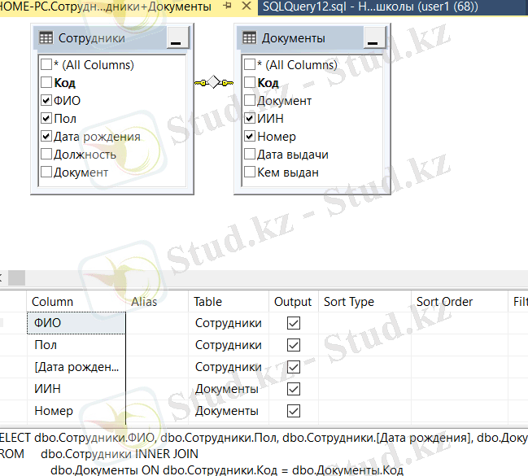Toggle Output checkbox for the Пол row
Screen dimensions: 528x476
[294, 345]
